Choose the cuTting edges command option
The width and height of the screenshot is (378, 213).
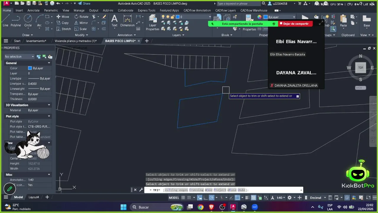pos(176,190)
